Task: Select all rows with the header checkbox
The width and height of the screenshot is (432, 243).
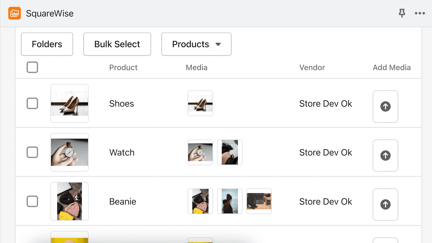Action: pyautogui.click(x=32, y=67)
